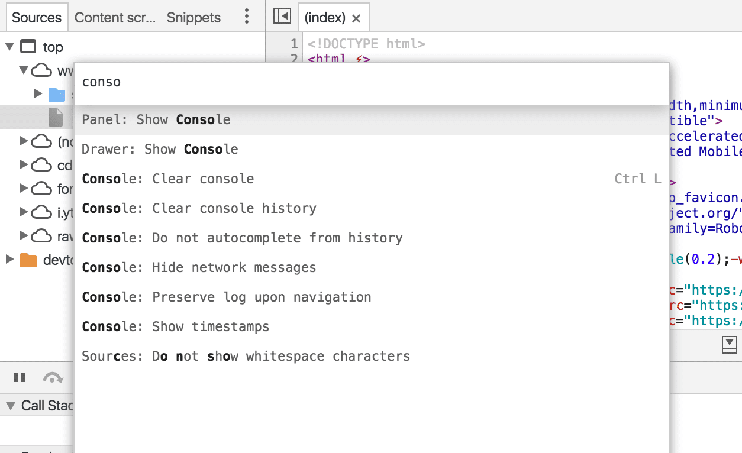Screen dimensions: 742x453
Task: Open the Sources panel options menu
Action: point(246,17)
